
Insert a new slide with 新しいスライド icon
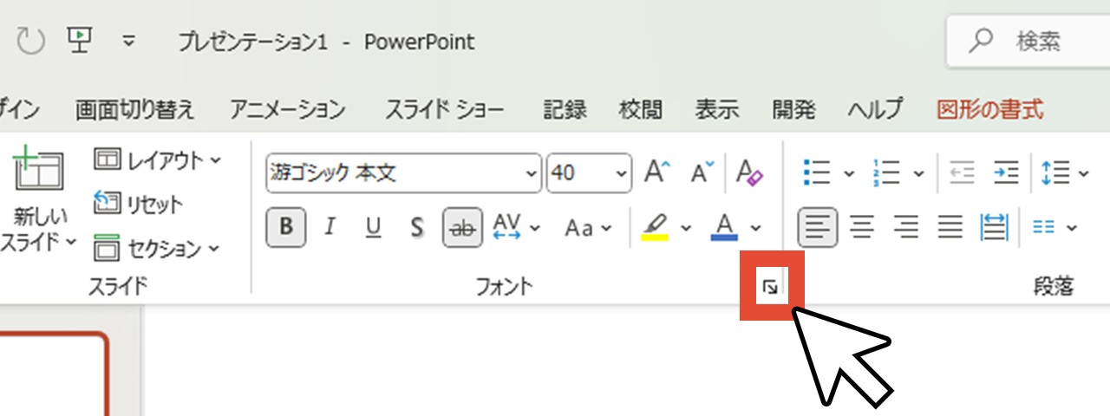pyautogui.click(x=38, y=170)
